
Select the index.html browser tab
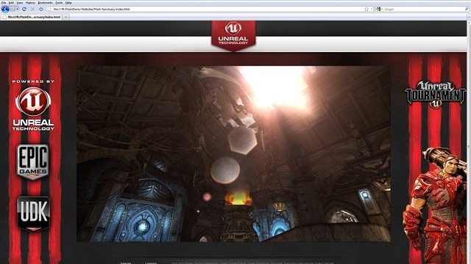tap(31, 17)
